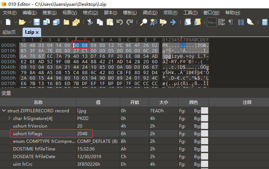This screenshot has height=169, width=269.
Task: Click the Run template icon
Action: pyautogui.click(x=198, y=22)
